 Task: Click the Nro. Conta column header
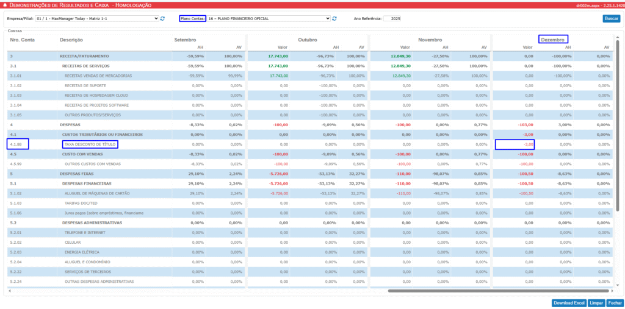tap(23, 40)
